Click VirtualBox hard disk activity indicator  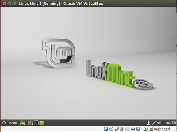[x=106, y=129]
